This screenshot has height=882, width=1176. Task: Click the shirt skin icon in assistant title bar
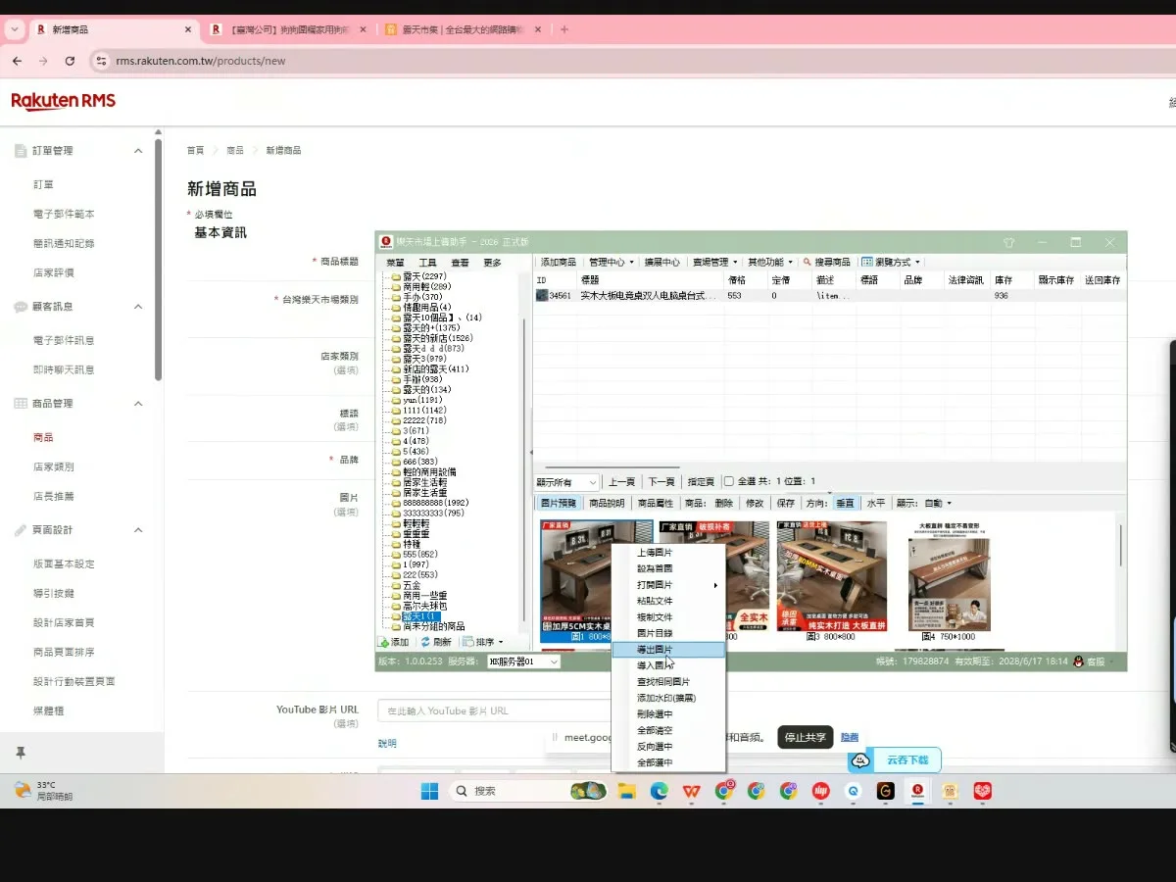pyautogui.click(x=1009, y=242)
